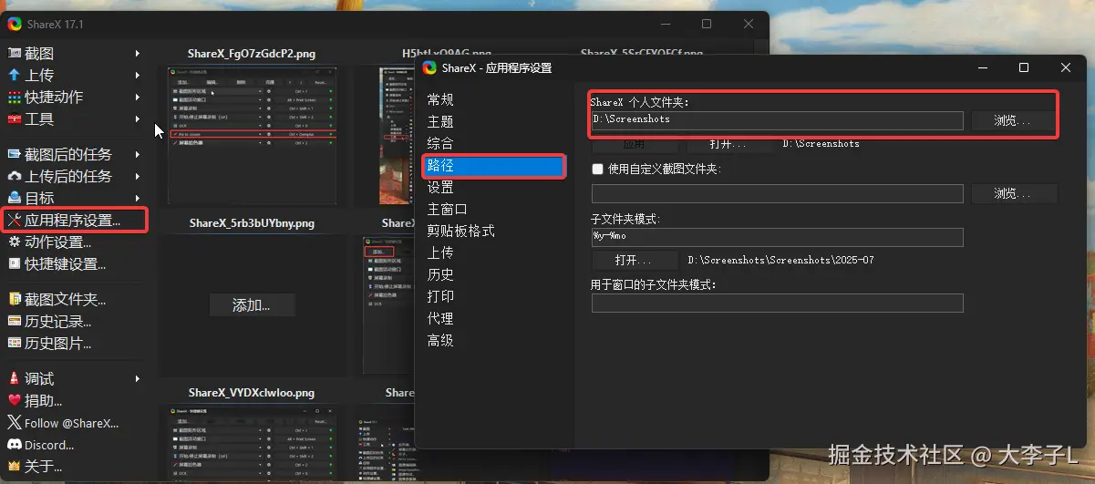Screen dimensions: 1095x484
Task: Click the wrench icon for 应用程序设置
Action: 15,220
